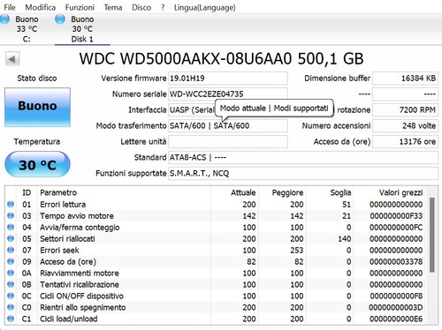Select the Rientri allo spegnimento text
442x330 pixels.
click(x=83, y=307)
